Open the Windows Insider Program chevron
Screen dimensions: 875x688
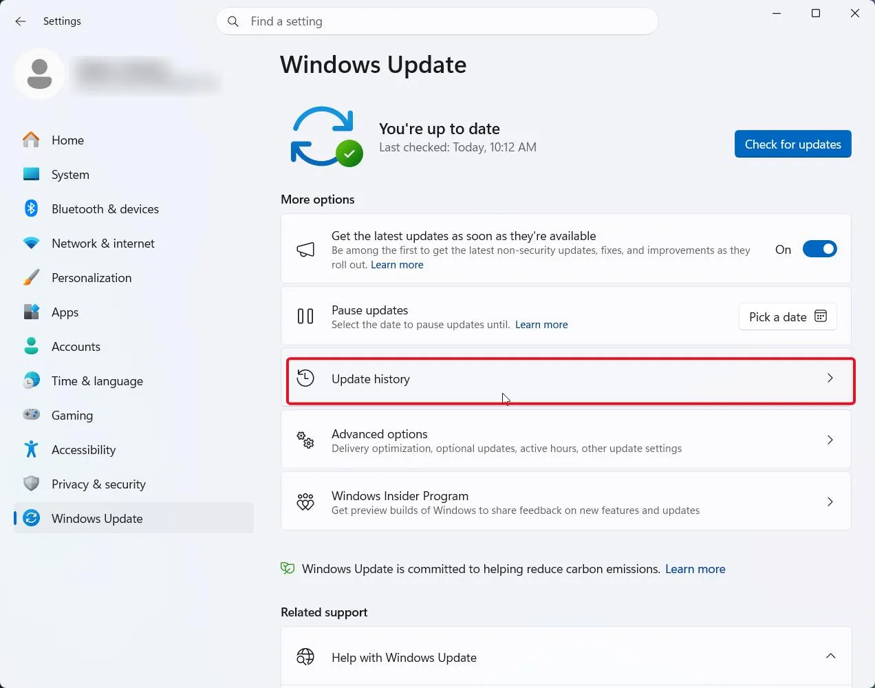830,502
